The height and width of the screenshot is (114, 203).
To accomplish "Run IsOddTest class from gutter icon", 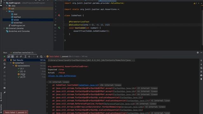I will 59,16.
